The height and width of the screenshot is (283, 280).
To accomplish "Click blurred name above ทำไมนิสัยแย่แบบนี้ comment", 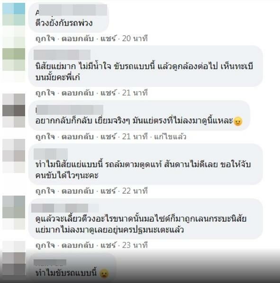I will [51, 154].
